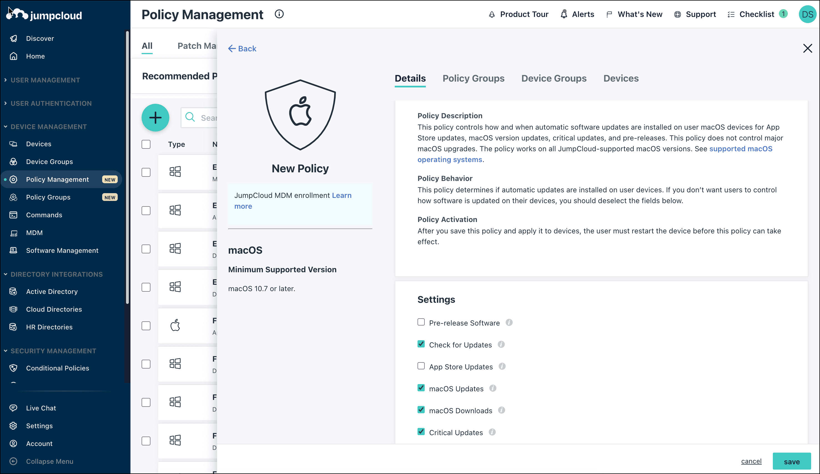This screenshot has height=474, width=820.
Task: Show info for Pre-release Software setting
Action: point(509,322)
